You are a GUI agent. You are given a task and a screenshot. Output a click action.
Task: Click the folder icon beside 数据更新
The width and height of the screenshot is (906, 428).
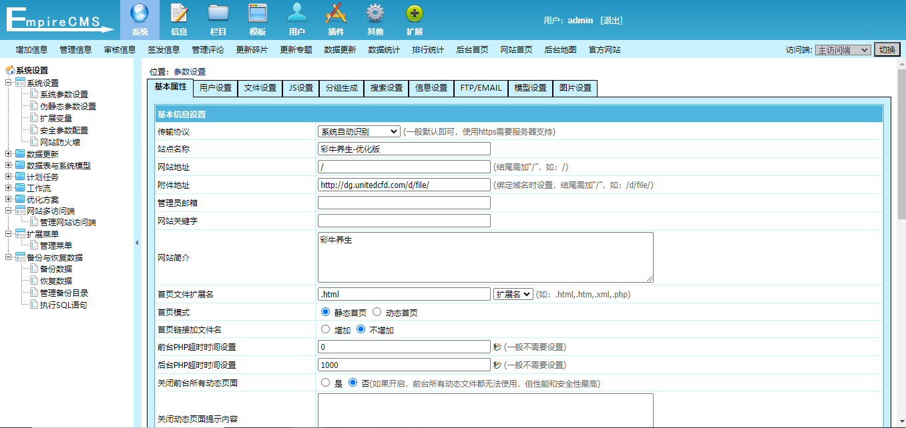click(x=20, y=154)
